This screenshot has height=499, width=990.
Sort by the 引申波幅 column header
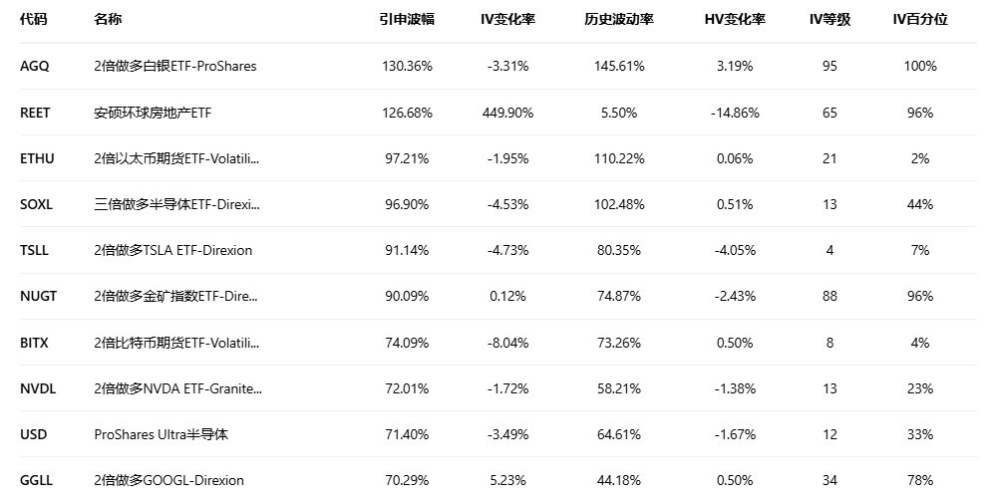[x=407, y=19]
